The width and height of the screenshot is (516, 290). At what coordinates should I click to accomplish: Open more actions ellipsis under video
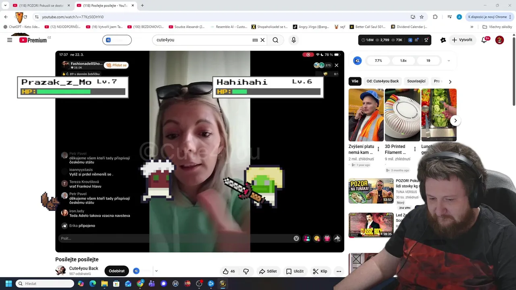(339, 271)
